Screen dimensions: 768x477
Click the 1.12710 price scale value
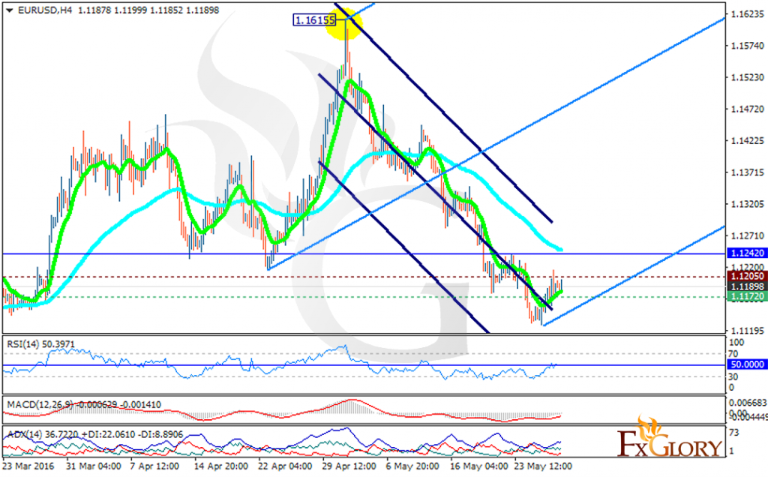(748, 235)
